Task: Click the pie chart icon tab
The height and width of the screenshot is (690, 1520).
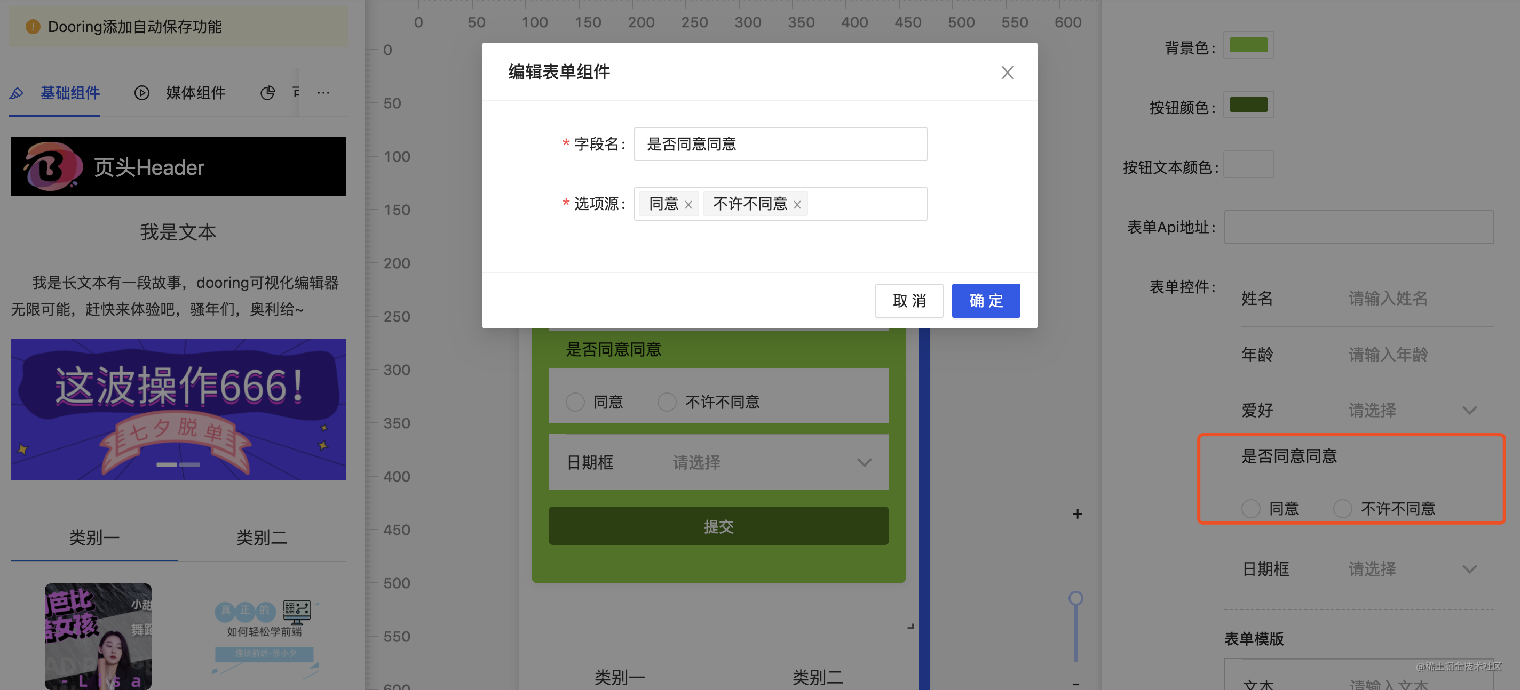Action: point(267,93)
